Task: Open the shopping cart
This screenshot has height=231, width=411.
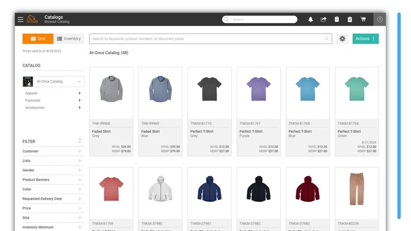Action: [363, 20]
